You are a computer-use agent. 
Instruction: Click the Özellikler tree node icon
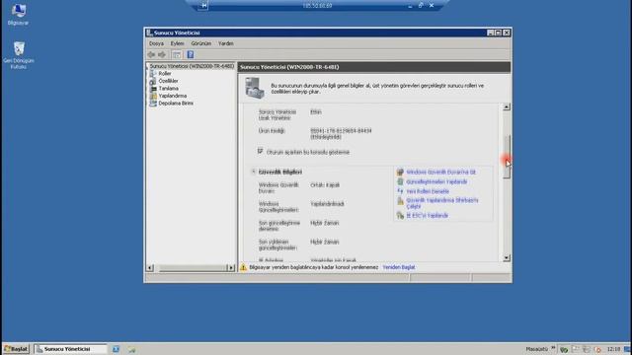point(153,81)
